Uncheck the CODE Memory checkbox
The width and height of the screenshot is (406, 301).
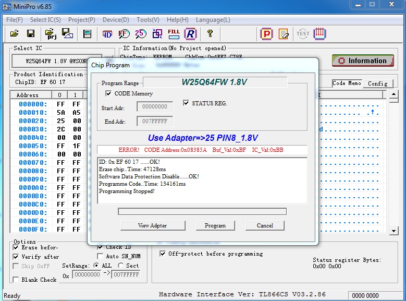click(x=108, y=94)
